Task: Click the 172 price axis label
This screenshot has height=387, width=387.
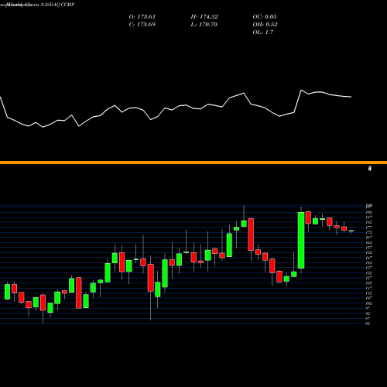Action: pyautogui.click(x=369, y=232)
